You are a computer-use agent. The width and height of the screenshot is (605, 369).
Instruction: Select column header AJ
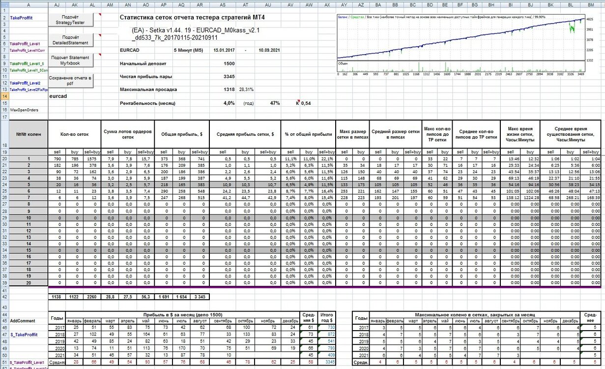tap(57, 4)
